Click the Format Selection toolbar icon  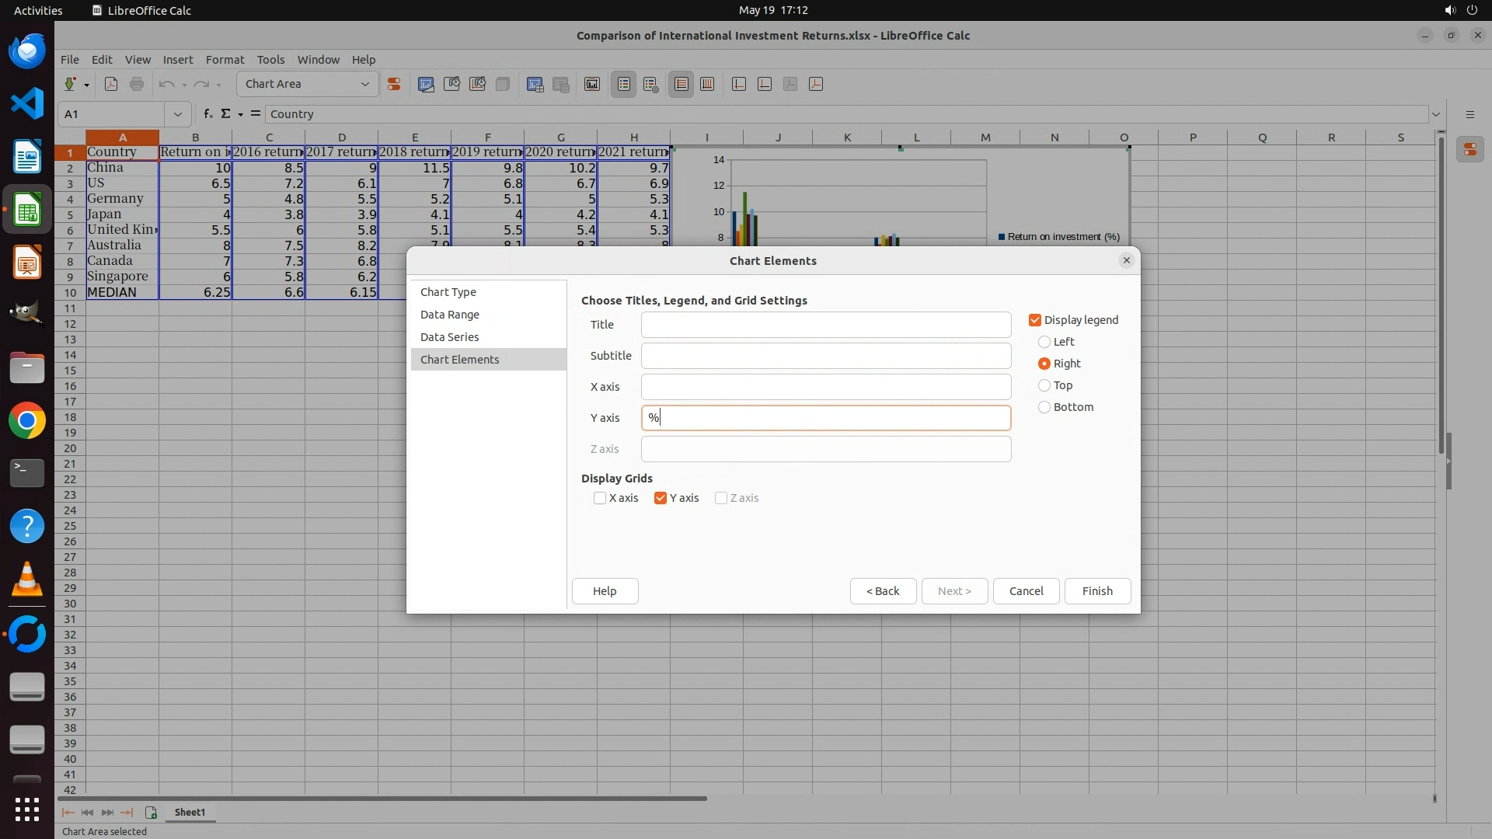coord(394,84)
